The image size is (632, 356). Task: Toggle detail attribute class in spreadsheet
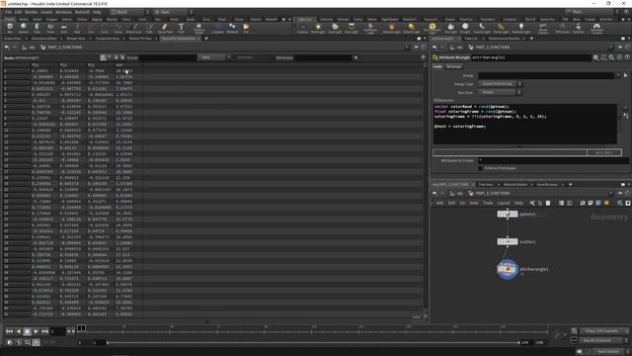[x=122, y=57]
